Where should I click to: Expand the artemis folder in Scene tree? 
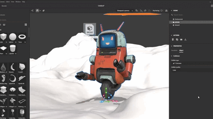pyautogui.click(x=172, y=22)
